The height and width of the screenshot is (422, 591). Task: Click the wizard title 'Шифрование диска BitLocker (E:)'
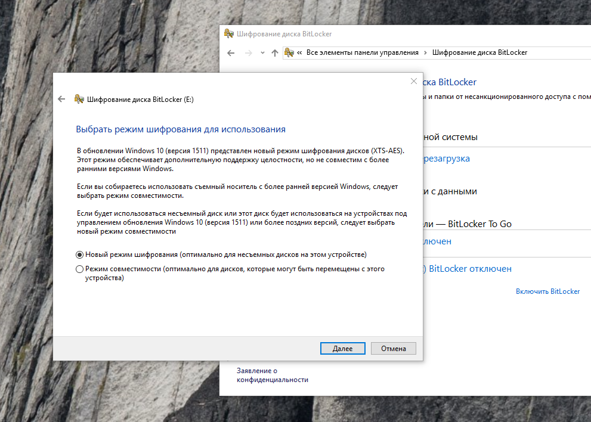140,100
